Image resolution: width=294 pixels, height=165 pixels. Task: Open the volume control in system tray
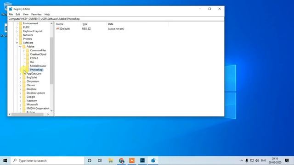coord(257,160)
